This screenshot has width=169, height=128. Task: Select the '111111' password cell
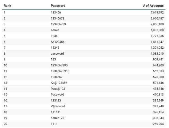coord(56,112)
